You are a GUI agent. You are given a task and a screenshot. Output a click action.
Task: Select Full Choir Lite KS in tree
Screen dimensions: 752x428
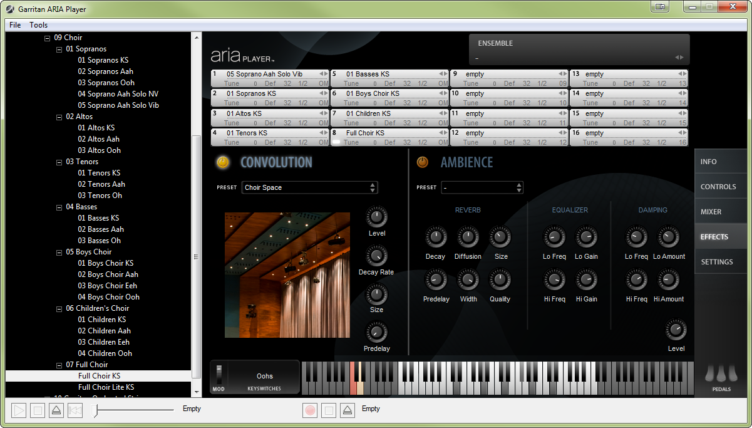click(x=106, y=387)
